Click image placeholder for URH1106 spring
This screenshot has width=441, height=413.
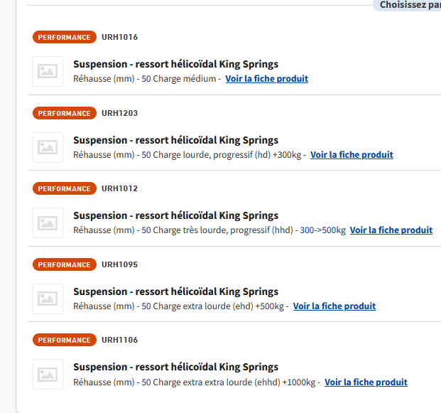tap(48, 374)
